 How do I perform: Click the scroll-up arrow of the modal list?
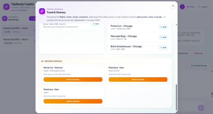(x=176, y=25)
